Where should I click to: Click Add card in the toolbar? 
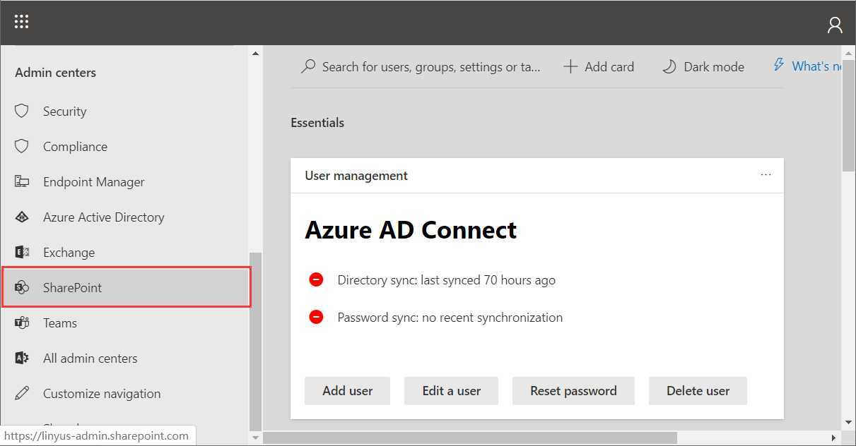(599, 67)
